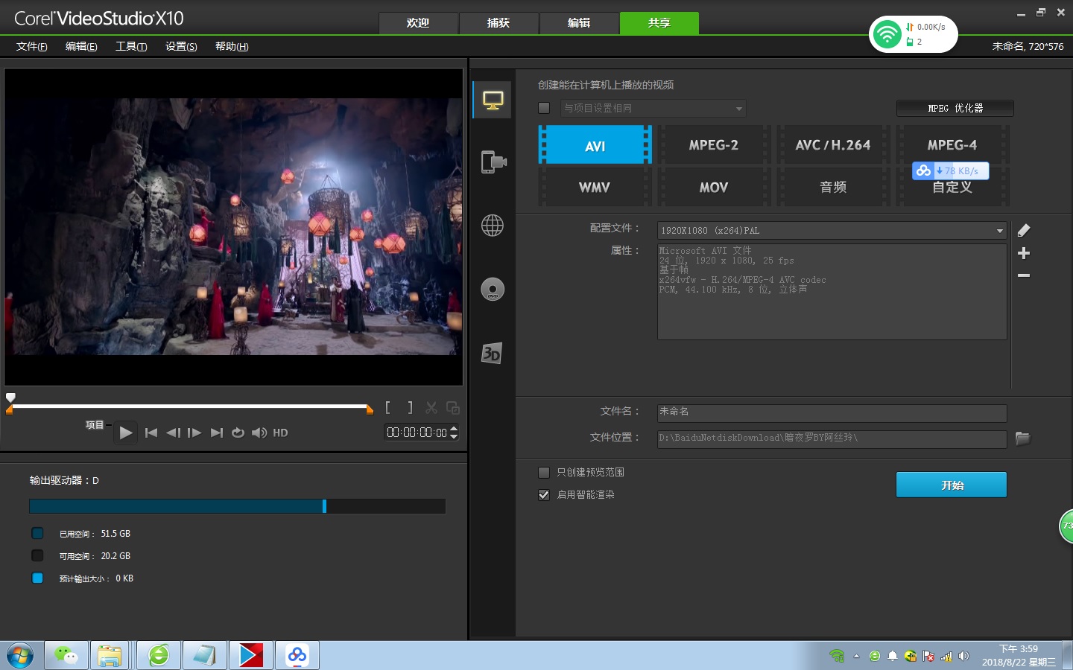The image size is (1073, 670).
Task: Add a new profile with plus icon
Action: pyautogui.click(x=1024, y=253)
